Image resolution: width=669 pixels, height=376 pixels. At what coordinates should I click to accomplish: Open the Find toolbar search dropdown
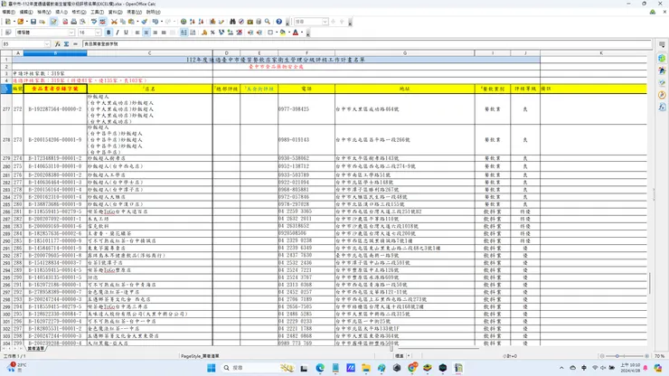pos(325,22)
